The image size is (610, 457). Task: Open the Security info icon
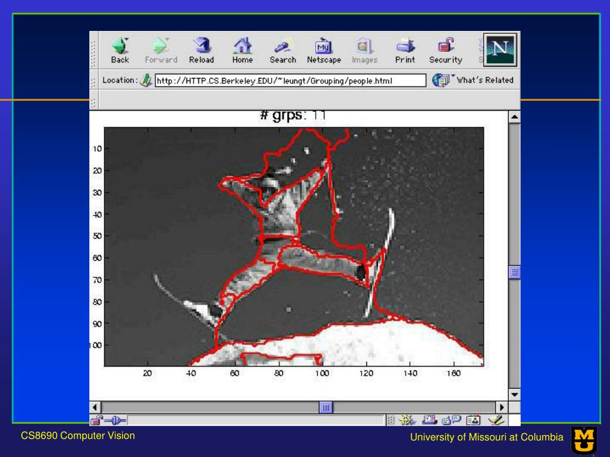pyautogui.click(x=446, y=50)
